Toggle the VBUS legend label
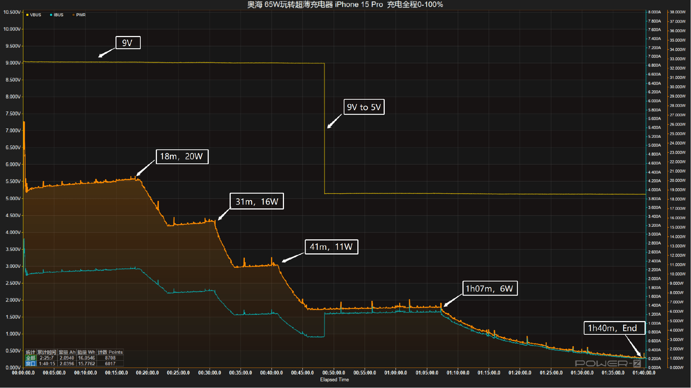 pyautogui.click(x=36, y=15)
